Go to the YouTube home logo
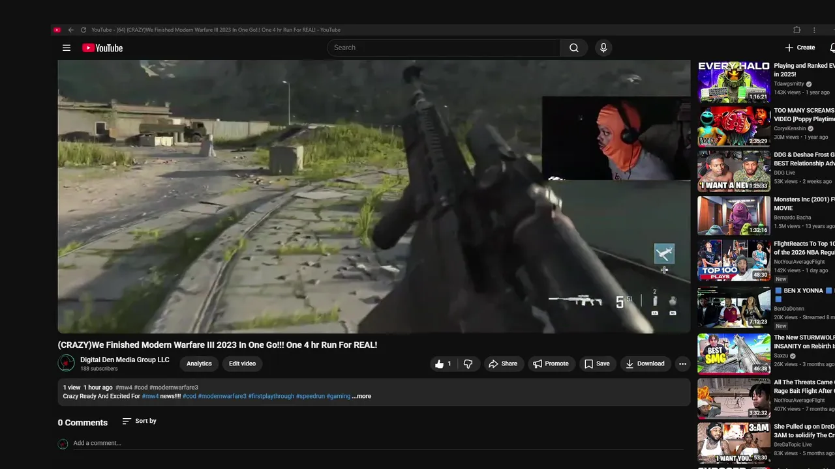Viewport: 835px width, 469px height. [102, 48]
